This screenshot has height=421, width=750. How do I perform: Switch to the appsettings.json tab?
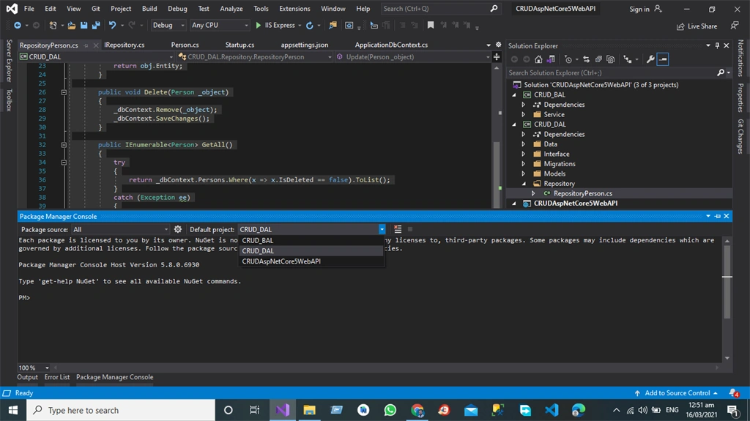304,45
